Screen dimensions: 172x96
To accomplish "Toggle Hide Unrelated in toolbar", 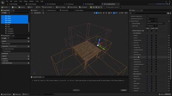I will (47, 7).
